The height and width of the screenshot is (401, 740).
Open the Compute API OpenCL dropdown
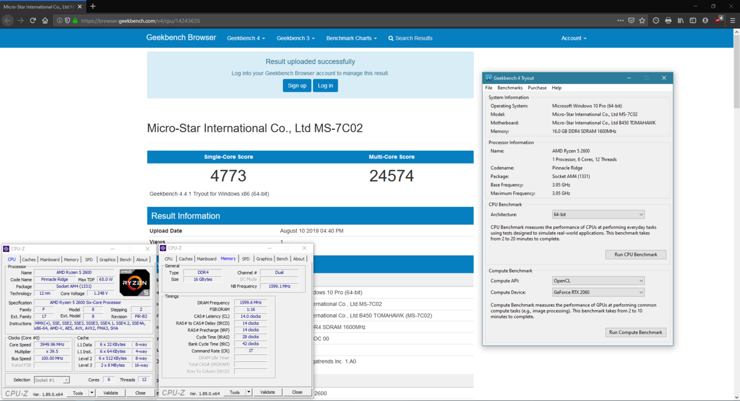[x=598, y=281]
